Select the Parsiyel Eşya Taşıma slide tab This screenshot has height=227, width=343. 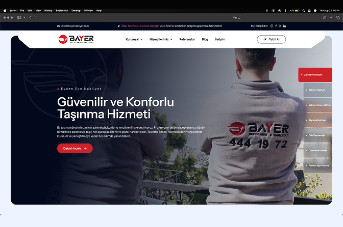[318, 165]
